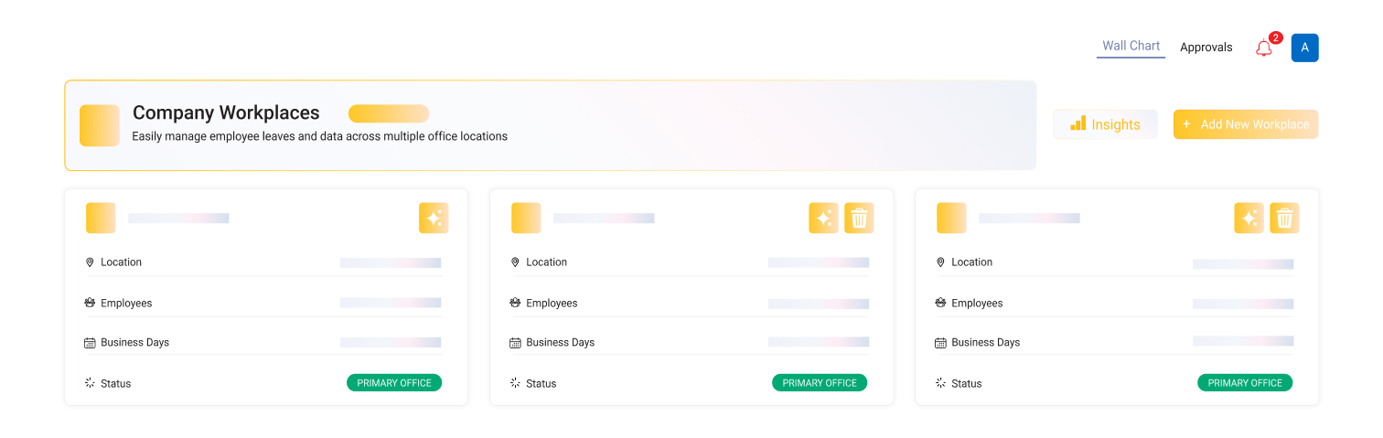Click the yellow square beside the Company Workplaces title

click(x=100, y=125)
